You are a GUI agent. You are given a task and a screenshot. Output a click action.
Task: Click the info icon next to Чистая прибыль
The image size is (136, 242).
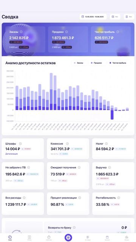coord(117,32)
